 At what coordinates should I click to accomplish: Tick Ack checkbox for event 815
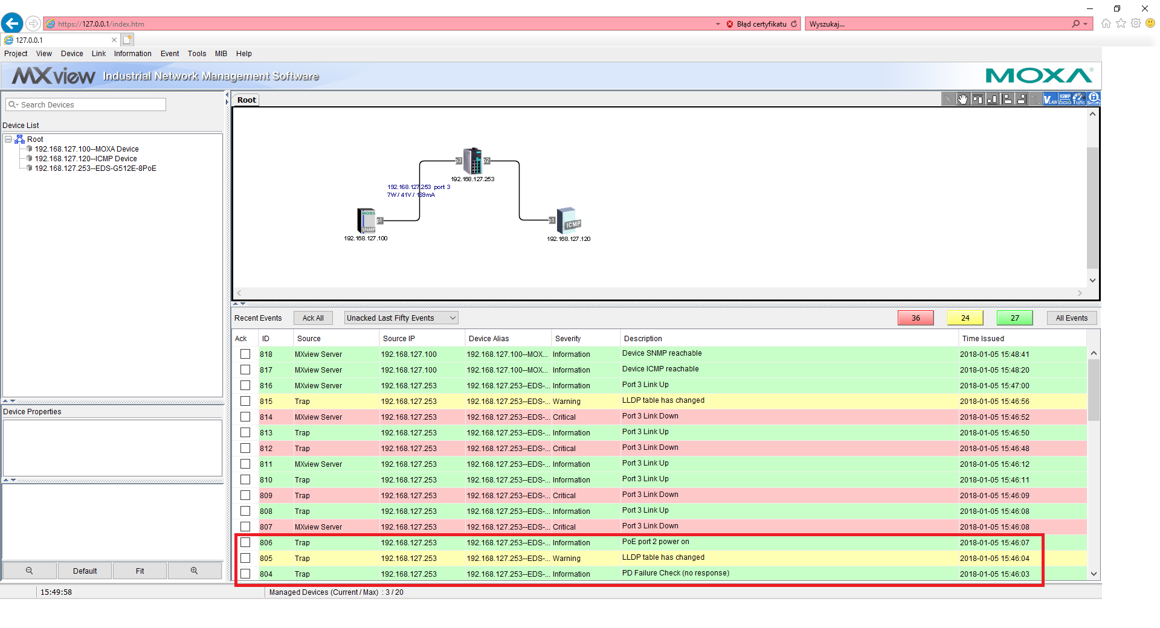(245, 401)
